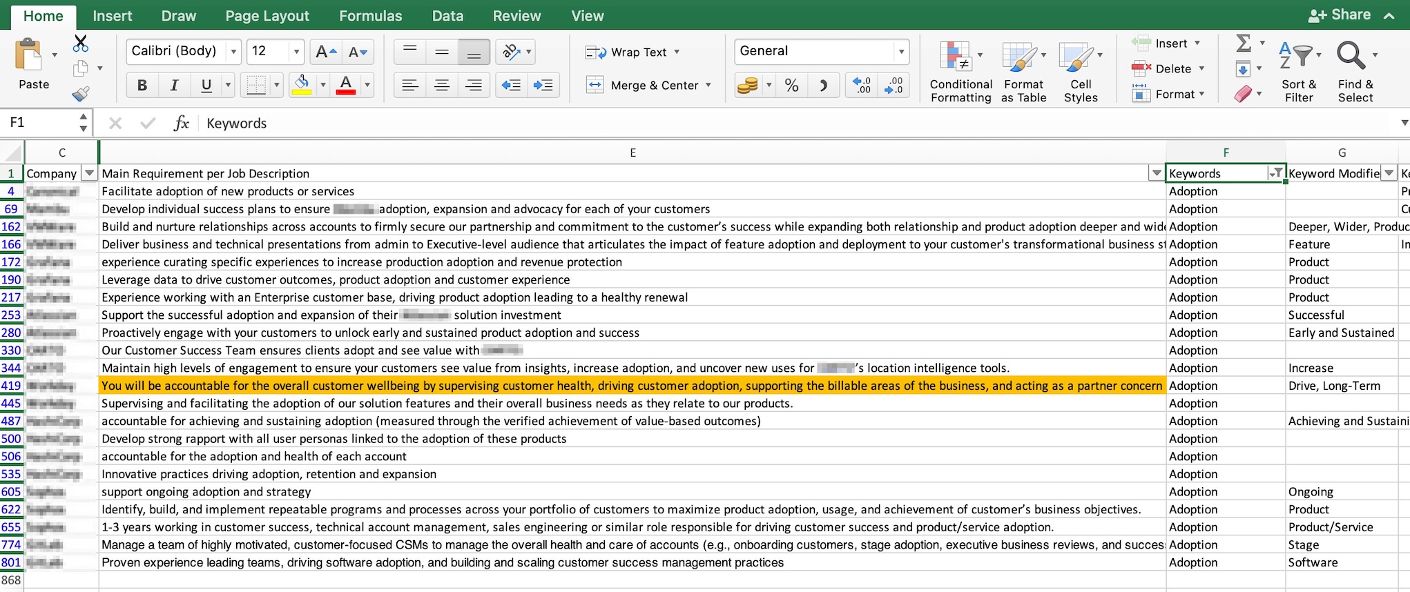This screenshot has width=1410, height=592.
Task: Apply accounting currency format icon
Action: click(748, 86)
